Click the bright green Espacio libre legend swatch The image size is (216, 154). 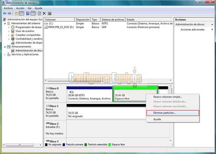click(110, 145)
